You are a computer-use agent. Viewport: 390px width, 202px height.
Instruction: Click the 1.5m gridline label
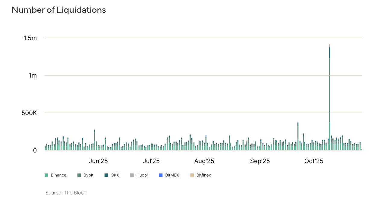point(29,38)
